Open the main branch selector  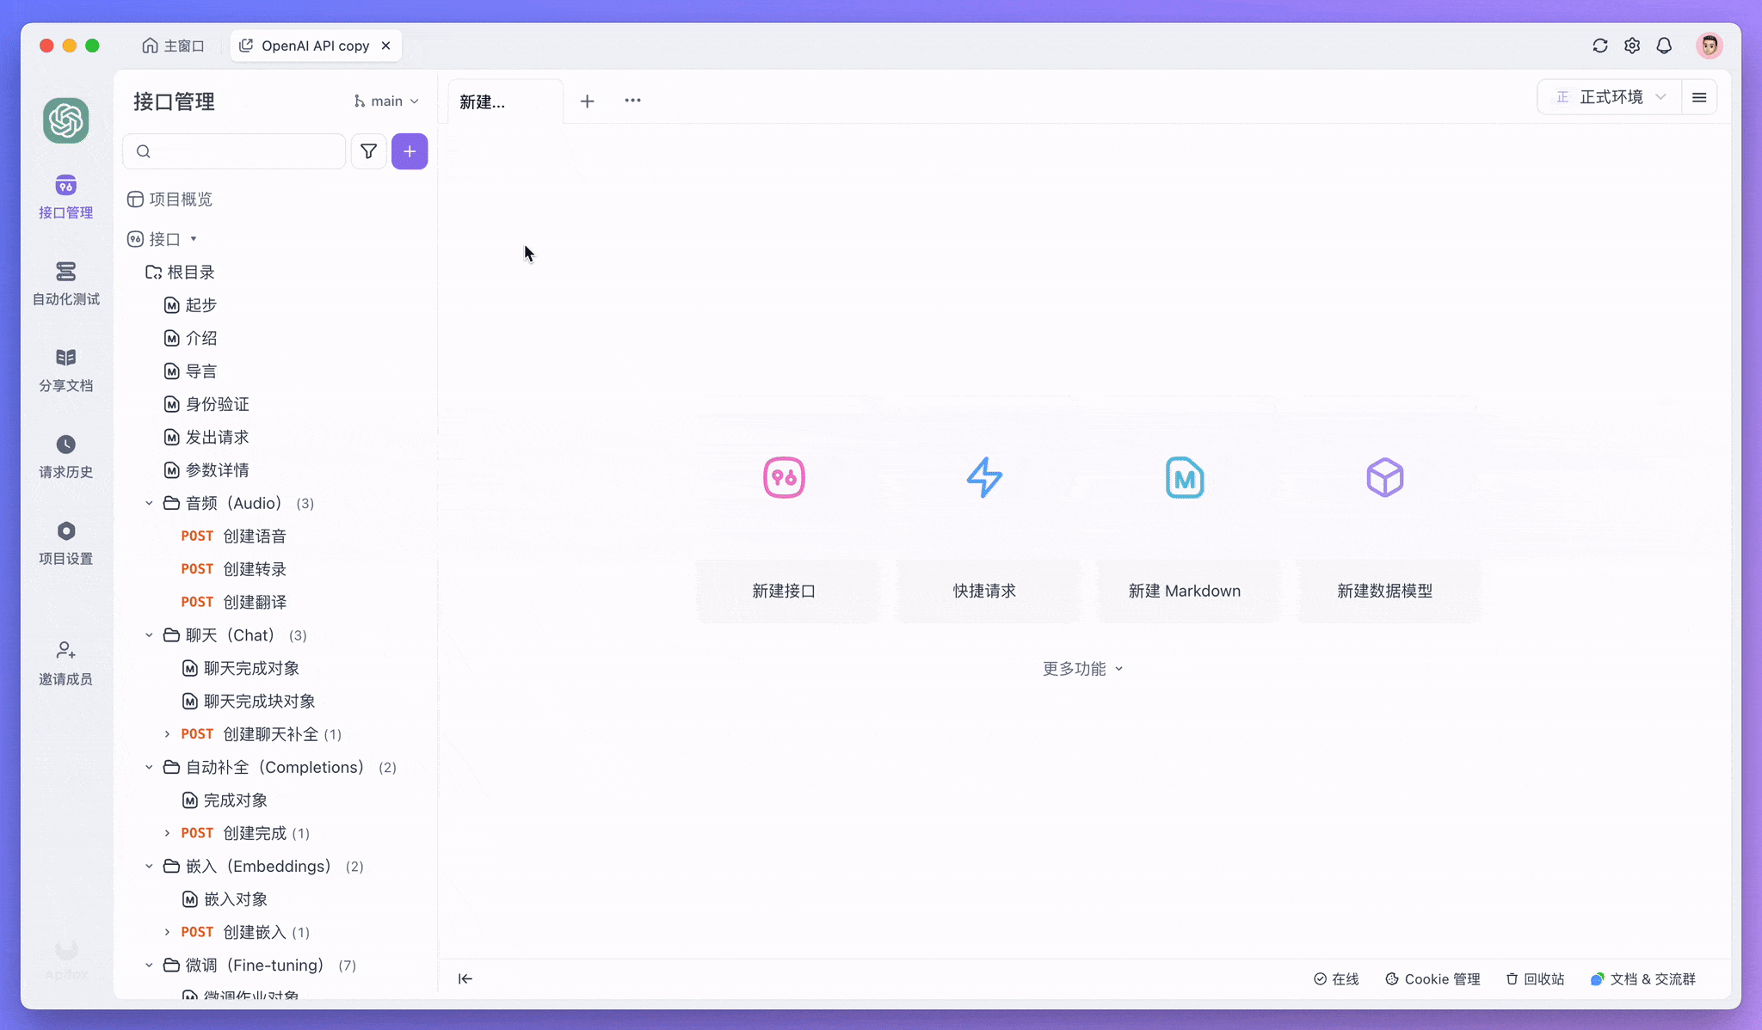pos(385,101)
